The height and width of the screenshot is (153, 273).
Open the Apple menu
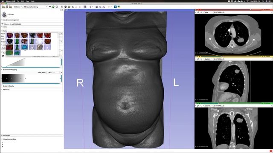pyautogui.click(x=3, y=1)
